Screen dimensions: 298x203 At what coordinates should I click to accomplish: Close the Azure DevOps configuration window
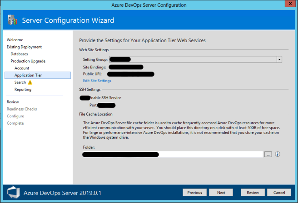click(288, 5)
